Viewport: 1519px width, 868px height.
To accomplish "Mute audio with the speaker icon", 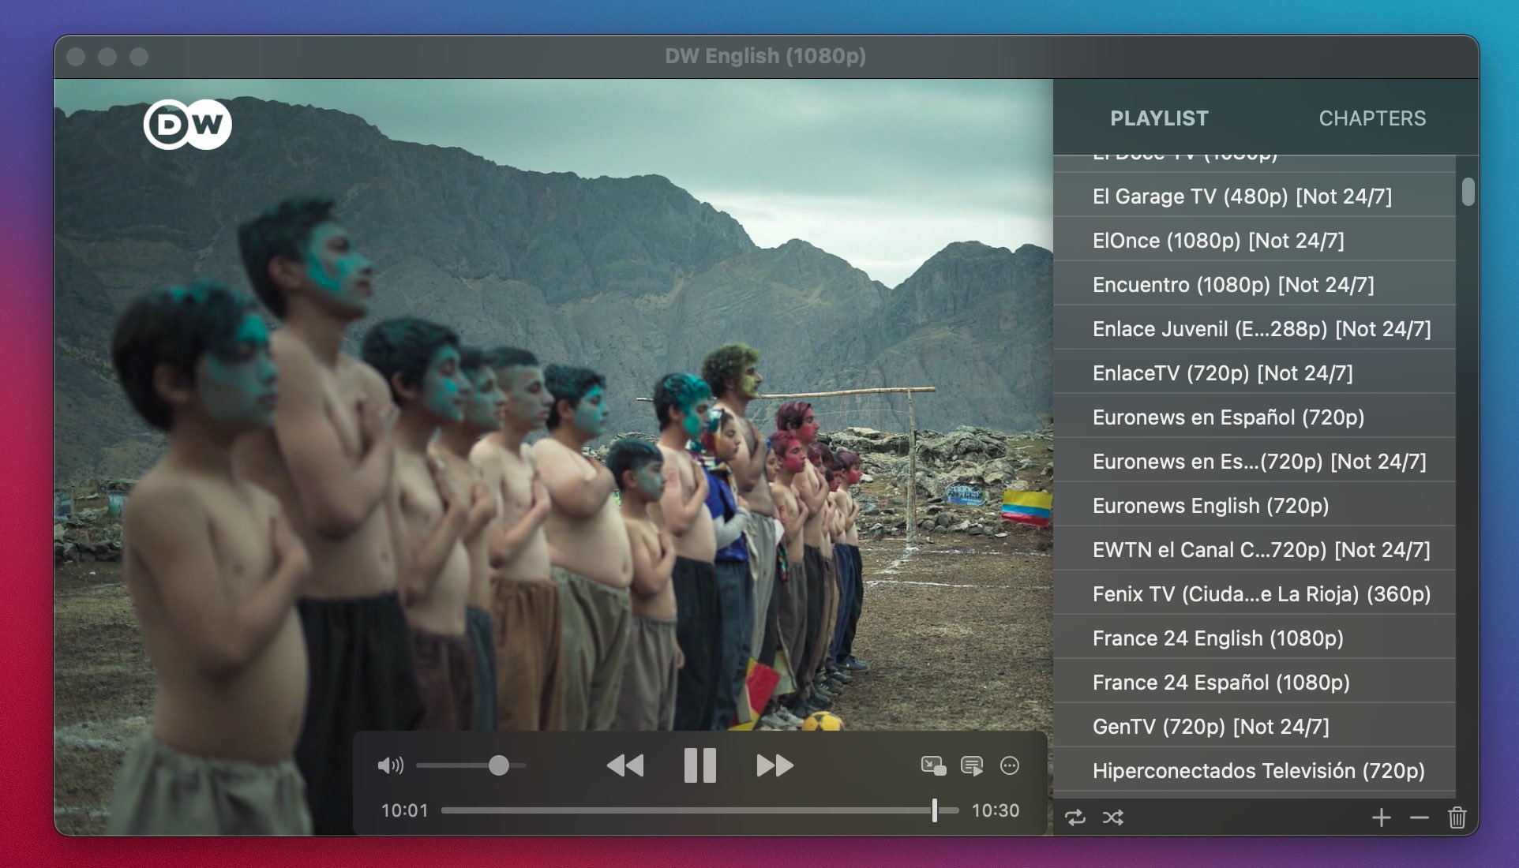I will coord(390,765).
